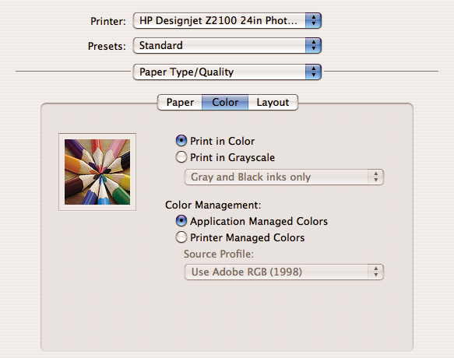Select the Color tab
Screen dimensions: 454x358
pyautogui.click(x=225, y=102)
